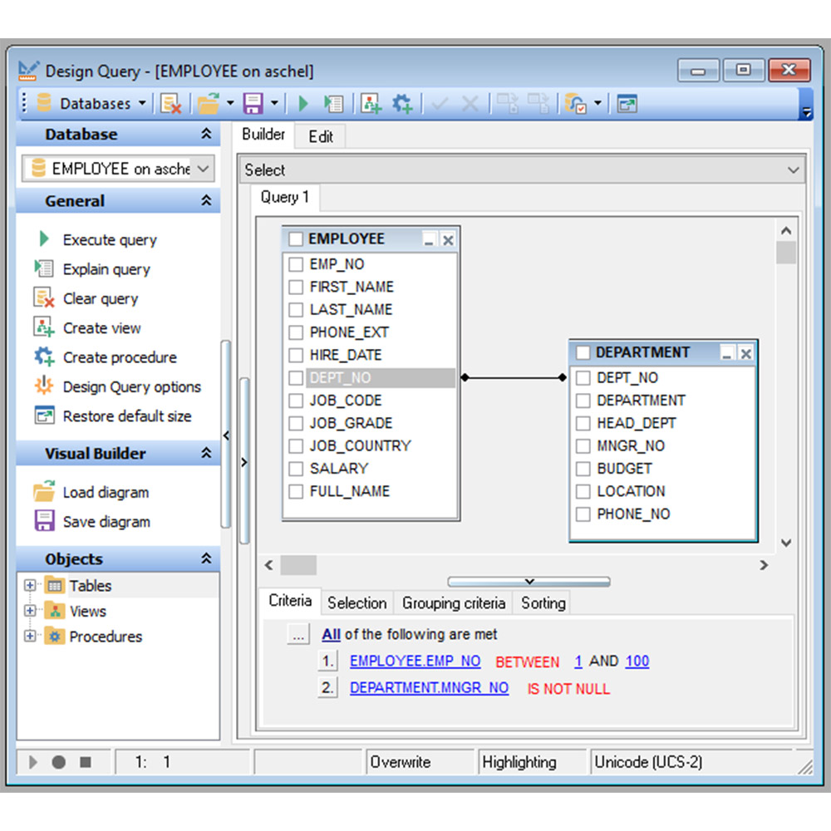
Task: Expand the Procedures tree node
Action: point(30,636)
